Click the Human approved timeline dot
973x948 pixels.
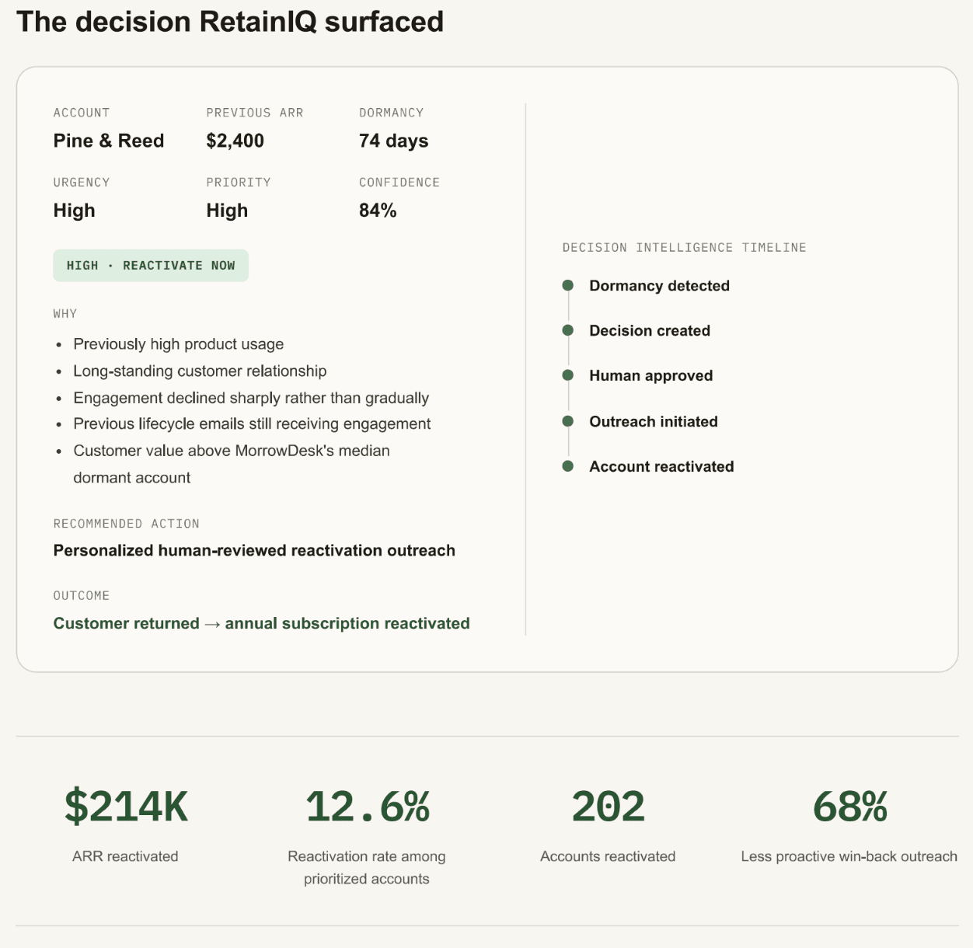tap(568, 375)
